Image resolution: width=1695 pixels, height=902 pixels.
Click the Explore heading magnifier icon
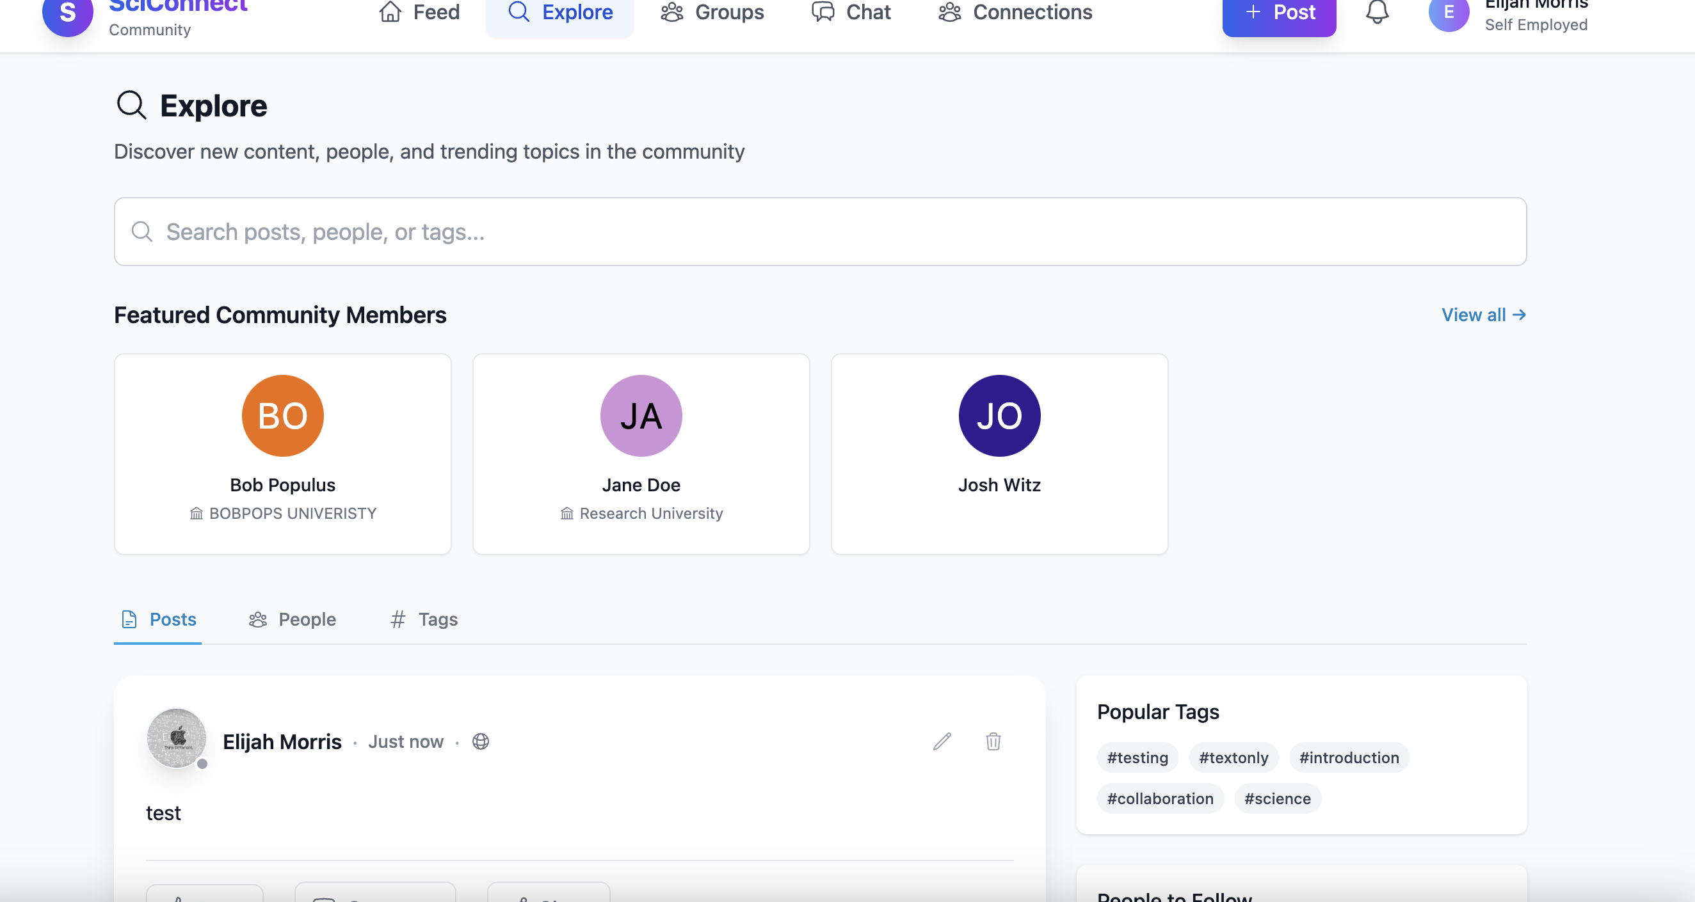pos(131,105)
